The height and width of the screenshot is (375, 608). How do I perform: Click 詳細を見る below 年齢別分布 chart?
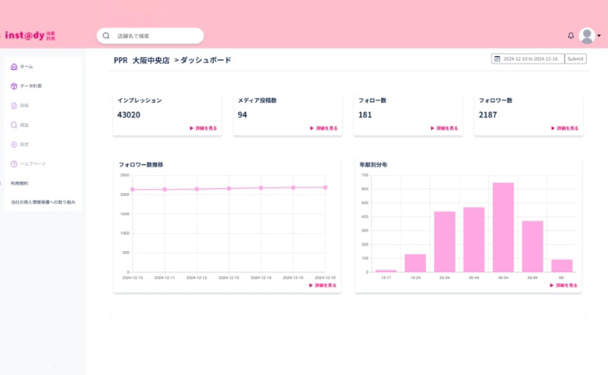(x=564, y=285)
